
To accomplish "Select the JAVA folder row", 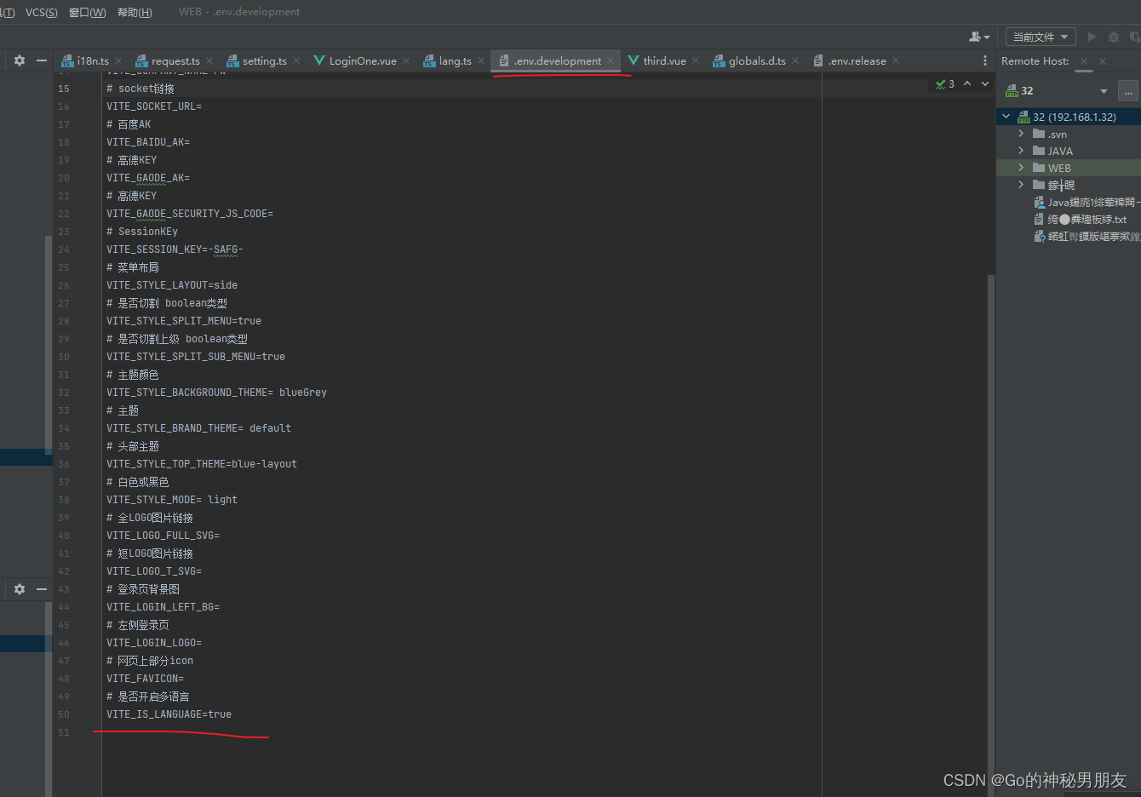I will pos(1069,151).
